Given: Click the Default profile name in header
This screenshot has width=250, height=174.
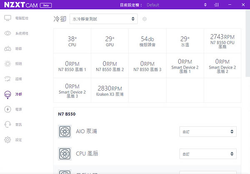Looking at the screenshot, I should (x=153, y=5).
